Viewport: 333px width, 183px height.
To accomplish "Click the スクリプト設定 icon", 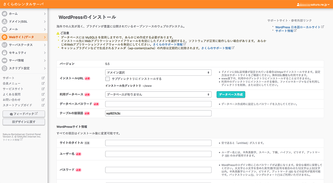I will click(x=5, y=68).
